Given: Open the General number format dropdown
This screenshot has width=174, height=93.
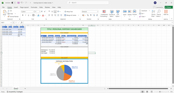Looking at the screenshot, I should (97, 12).
